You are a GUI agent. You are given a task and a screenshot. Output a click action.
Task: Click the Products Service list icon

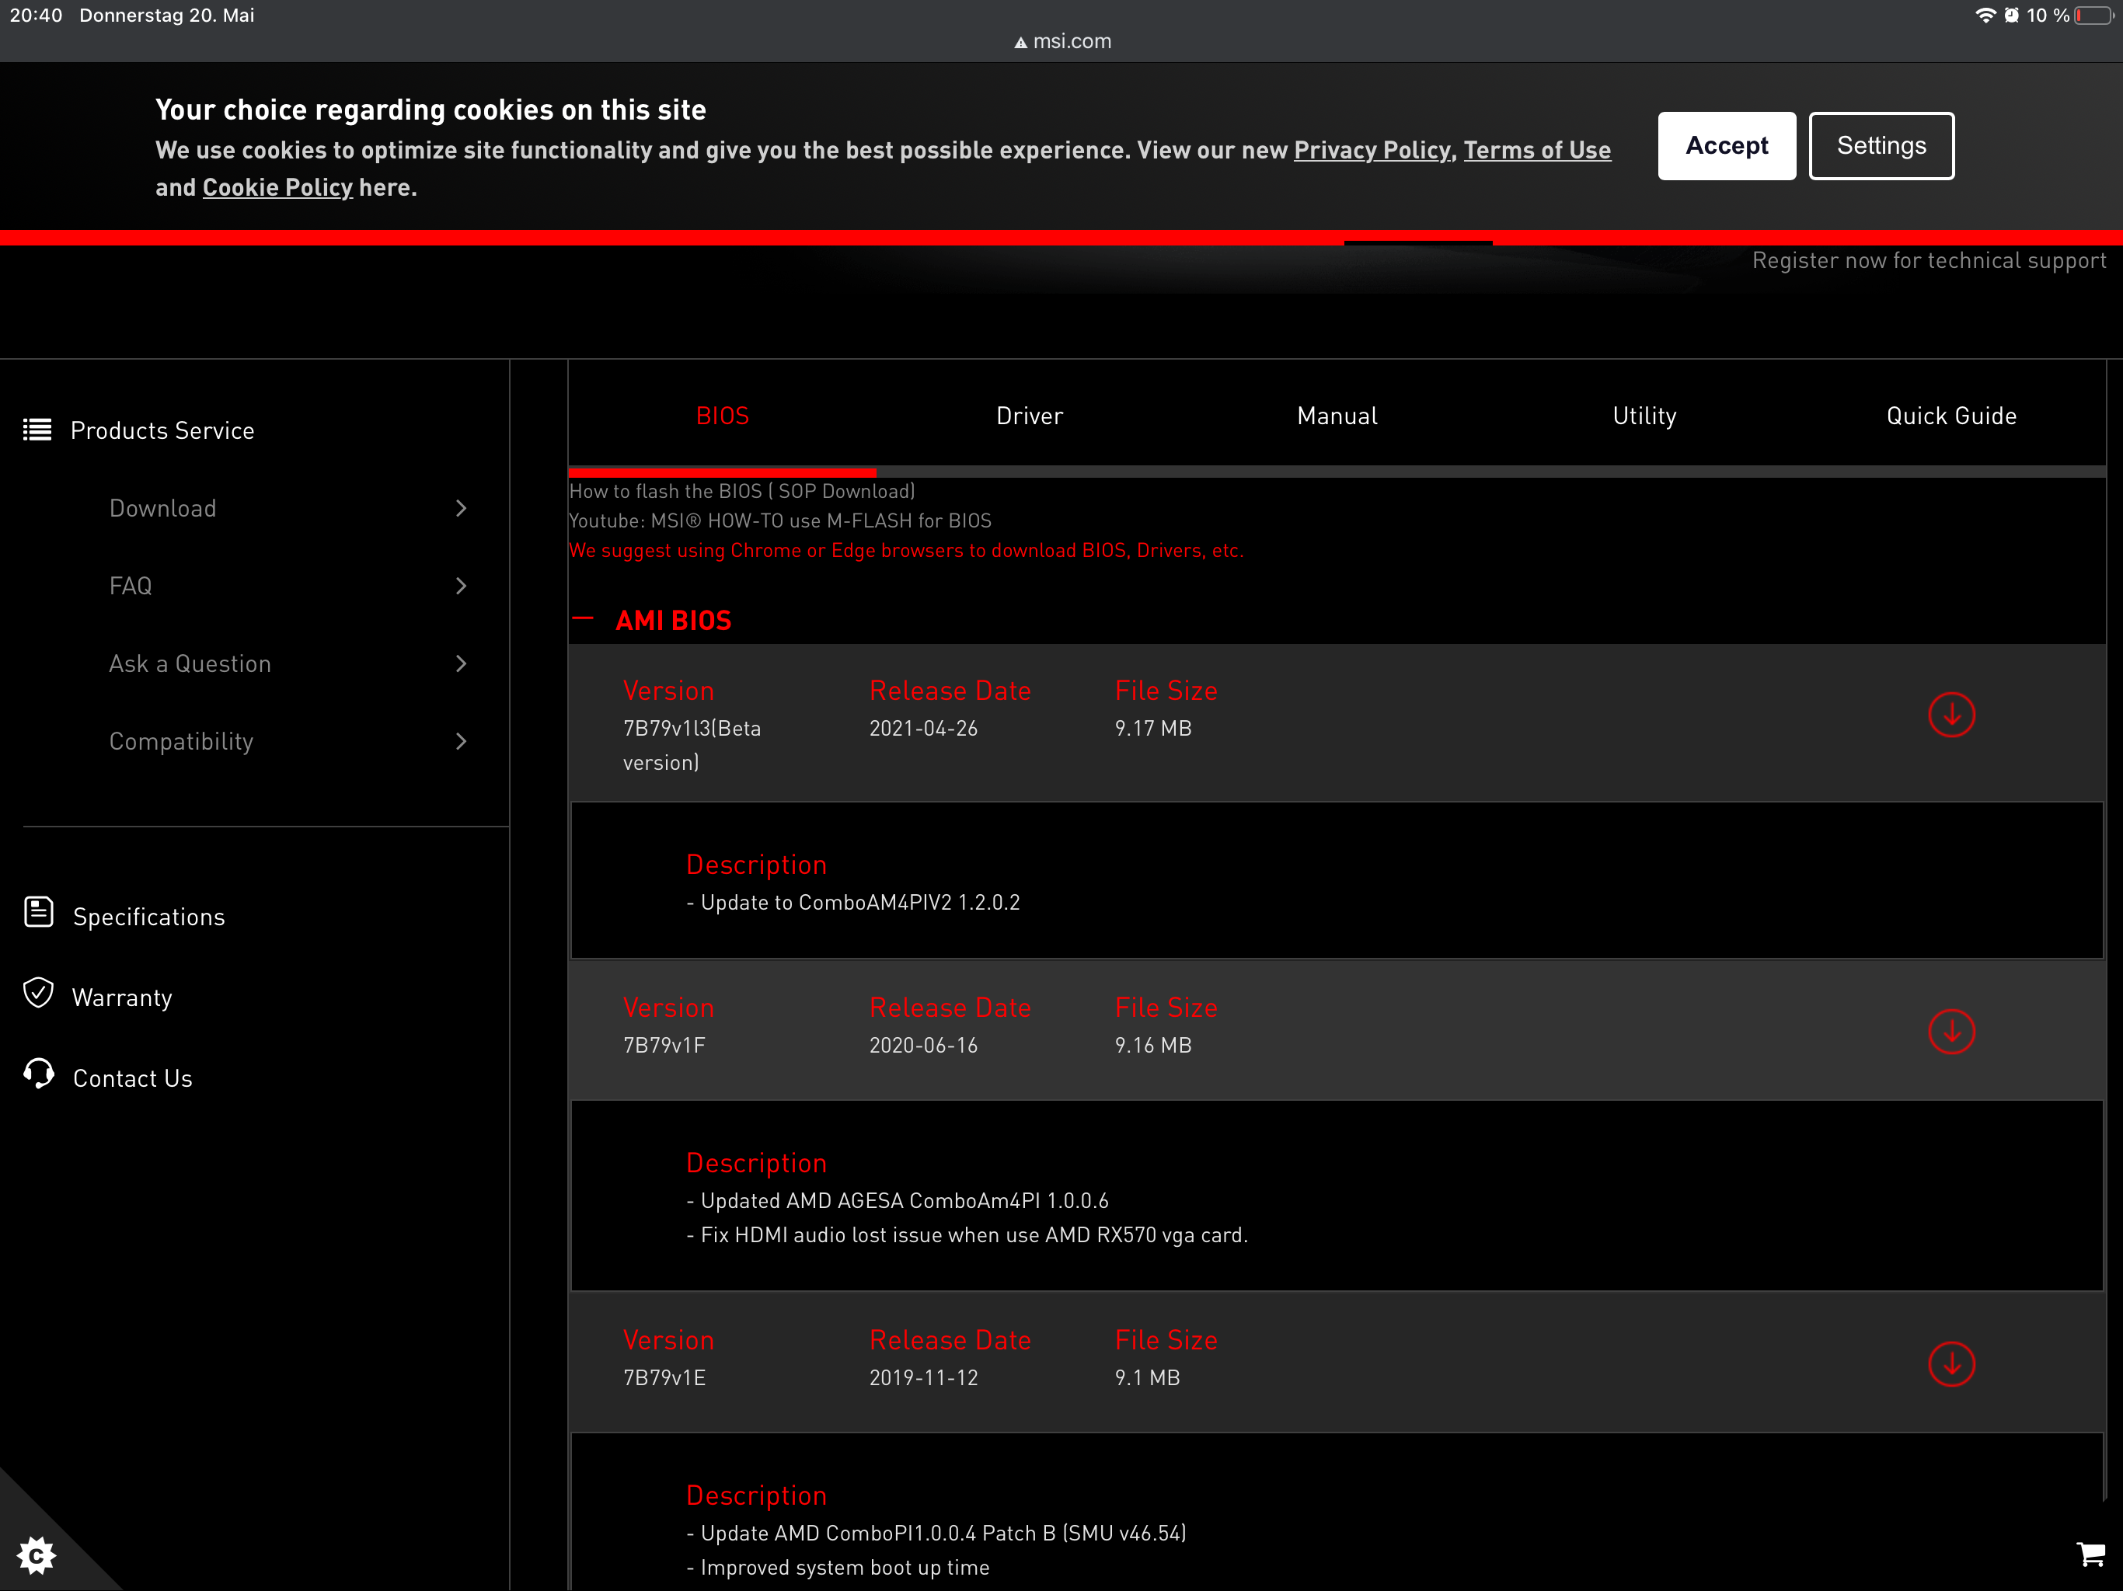[x=37, y=430]
